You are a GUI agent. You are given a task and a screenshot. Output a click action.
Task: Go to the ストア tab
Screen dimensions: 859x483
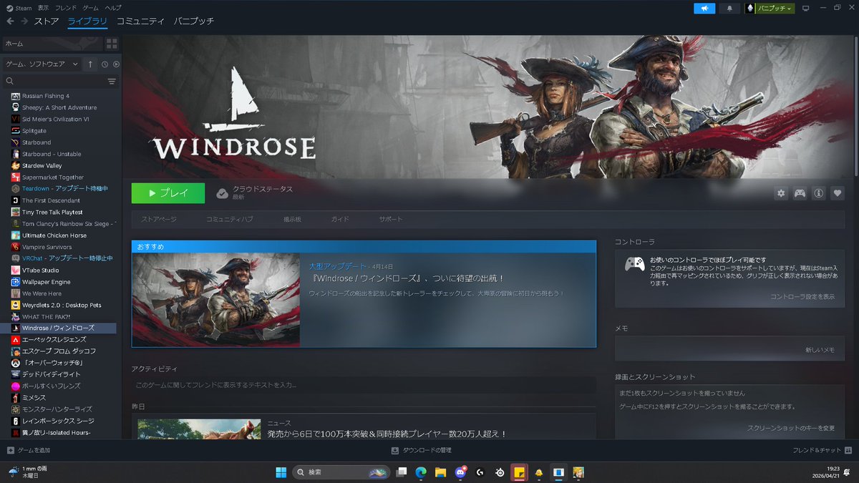click(x=47, y=21)
